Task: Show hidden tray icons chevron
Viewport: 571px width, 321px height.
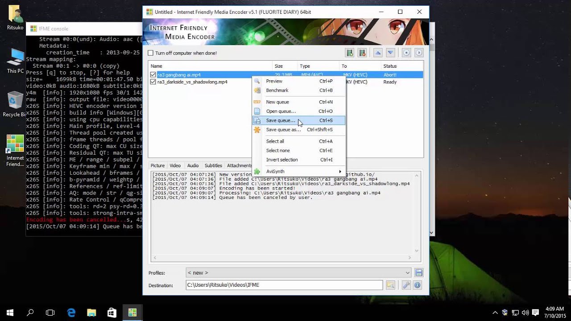Action: coord(495,313)
